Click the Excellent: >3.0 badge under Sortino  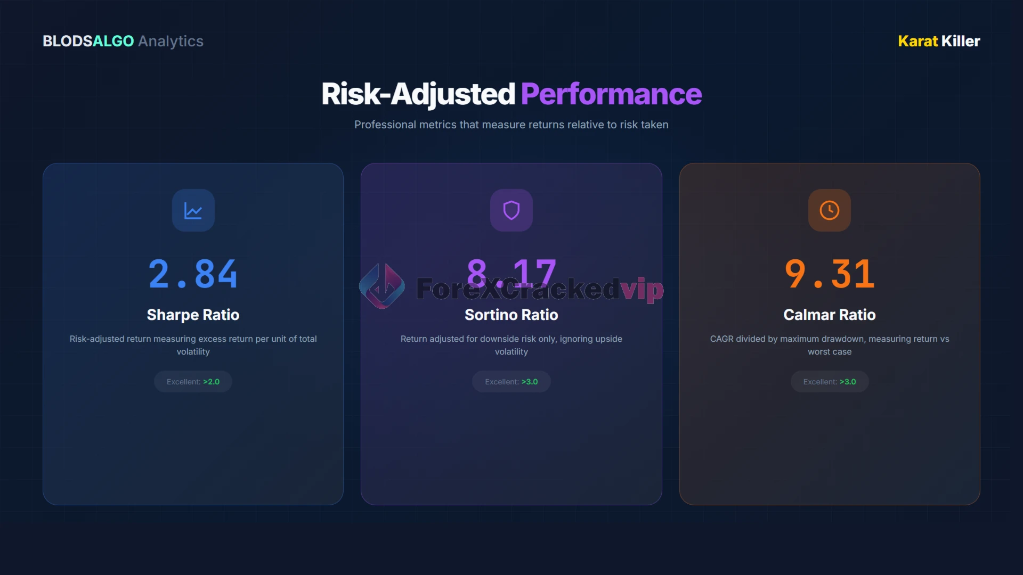(511, 381)
